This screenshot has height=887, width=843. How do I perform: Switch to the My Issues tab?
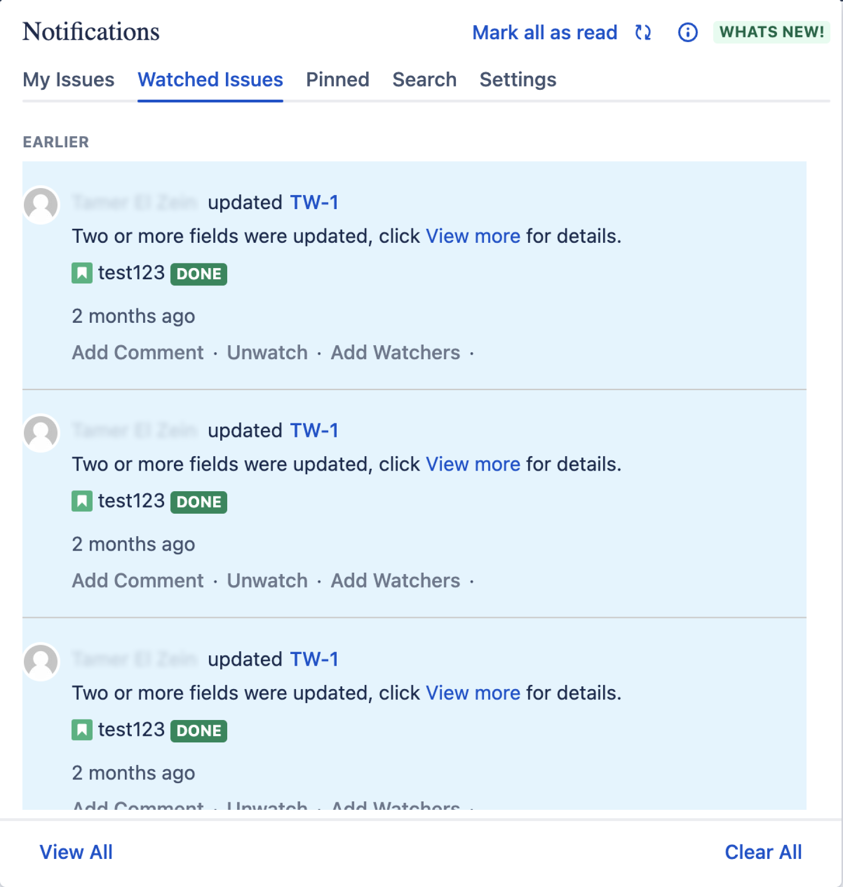tap(69, 80)
